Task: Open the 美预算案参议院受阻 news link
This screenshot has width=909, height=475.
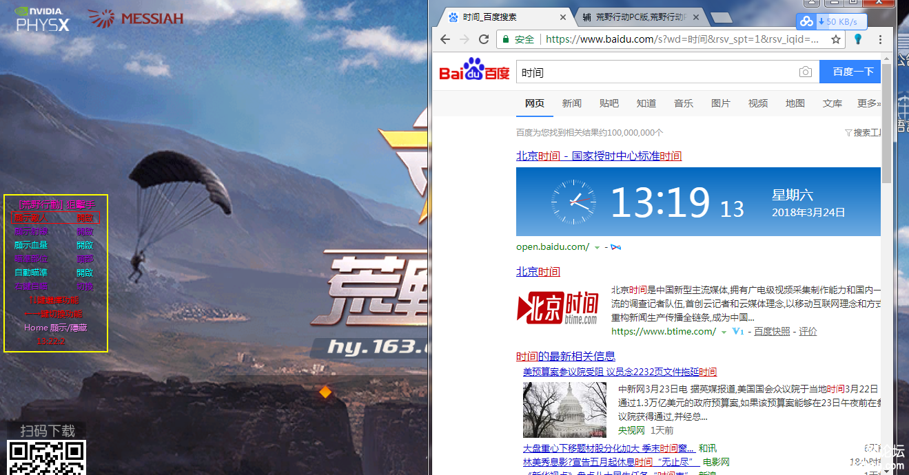Action: tap(620, 372)
